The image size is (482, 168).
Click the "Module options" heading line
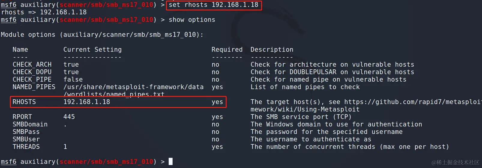tap(102, 35)
